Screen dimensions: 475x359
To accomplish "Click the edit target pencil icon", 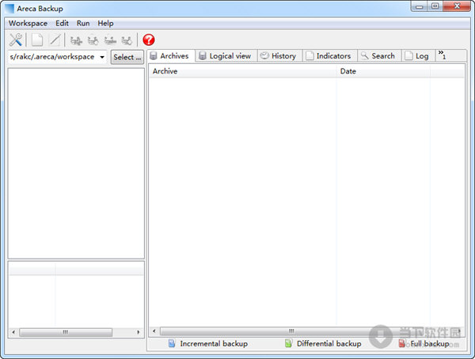I will pos(55,40).
